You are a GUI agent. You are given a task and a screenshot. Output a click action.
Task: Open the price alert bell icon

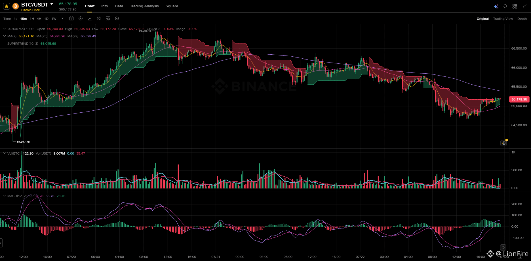pos(505,6)
